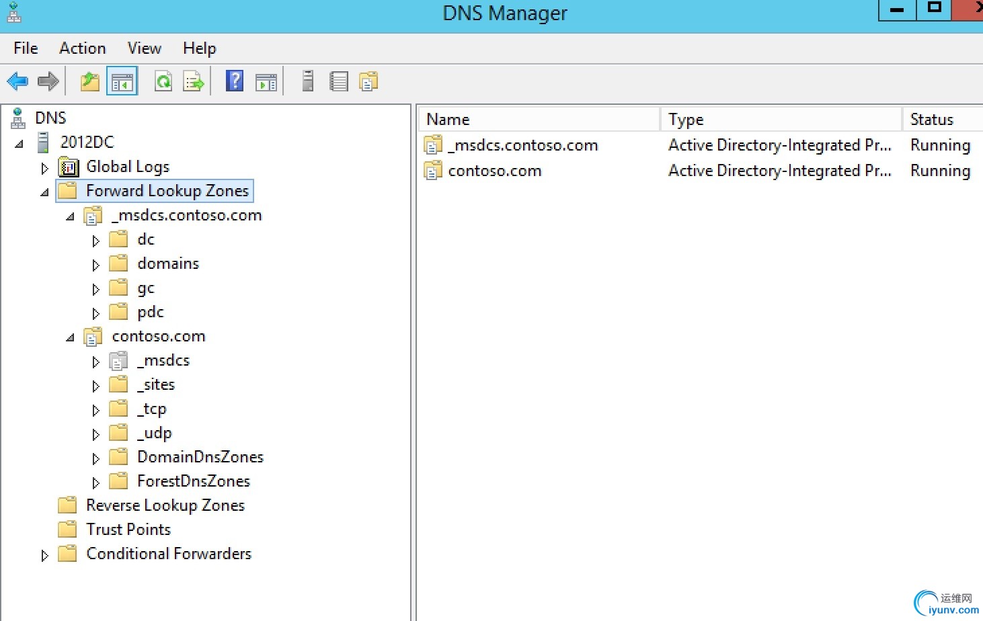
Task: Open the Help menu
Action: tap(200, 48)
